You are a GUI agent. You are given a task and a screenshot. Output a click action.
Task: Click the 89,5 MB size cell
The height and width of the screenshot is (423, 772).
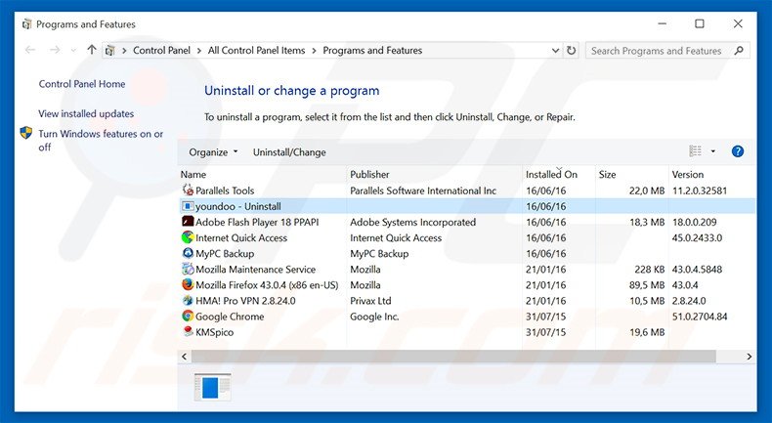[647, 285]
